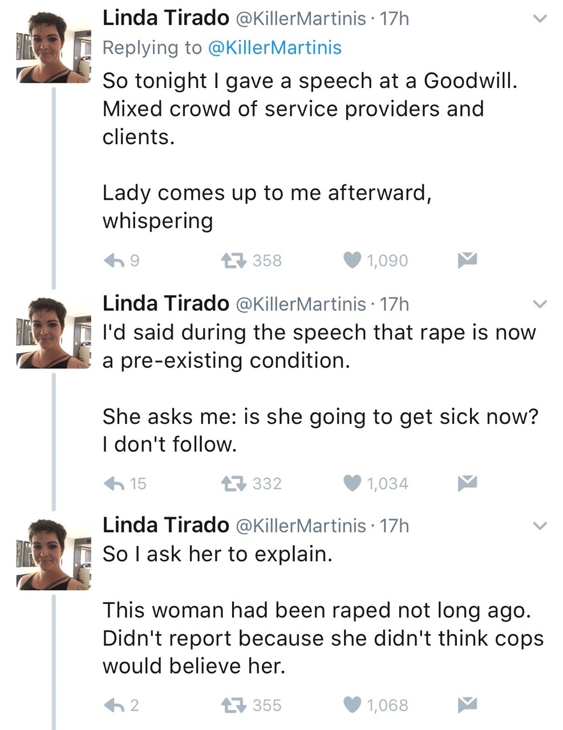Reply to the Goodwill speech tweet
The image size is (563, 730).
click(x=114, y=261)
